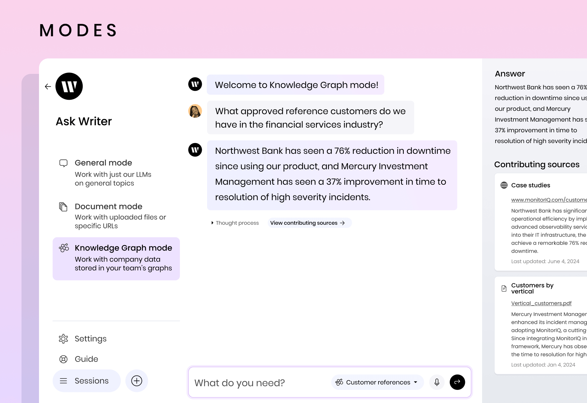Image resolution: width=587 pixels, height=403 pixels.
Task: Click the Writer logo in sidebar
Action: 69,86
